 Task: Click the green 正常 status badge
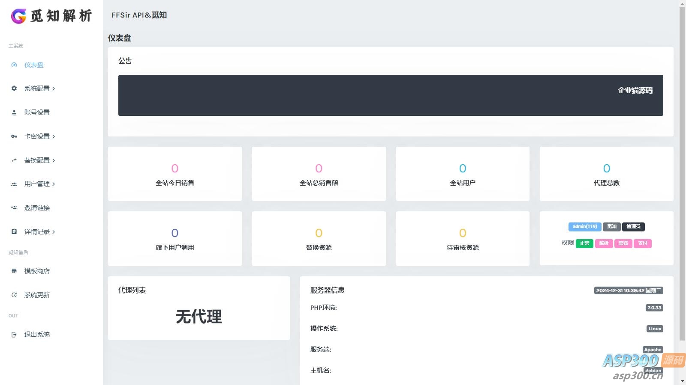click(584, 243)
